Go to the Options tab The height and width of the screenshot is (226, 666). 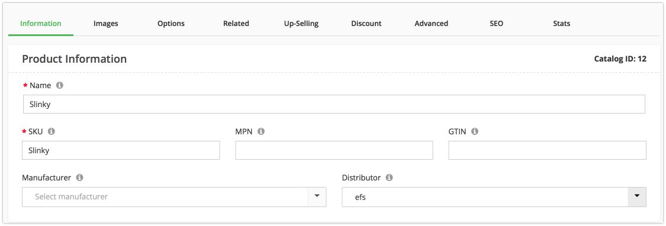(x=170, y=23)
